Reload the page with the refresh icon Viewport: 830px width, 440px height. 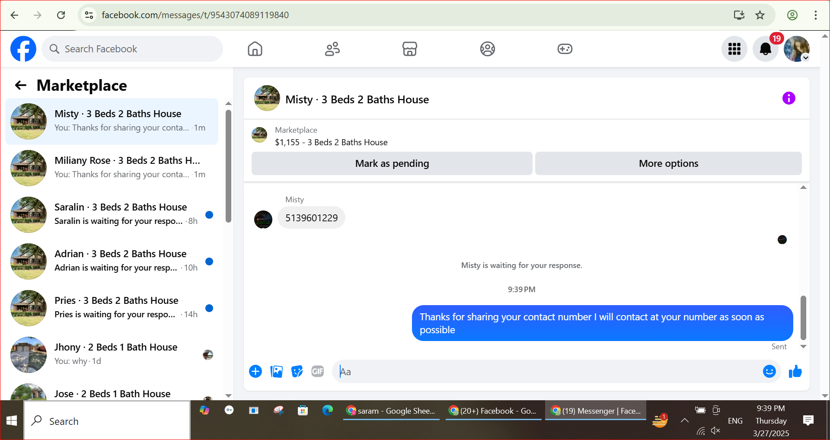(x=61, y=15)
